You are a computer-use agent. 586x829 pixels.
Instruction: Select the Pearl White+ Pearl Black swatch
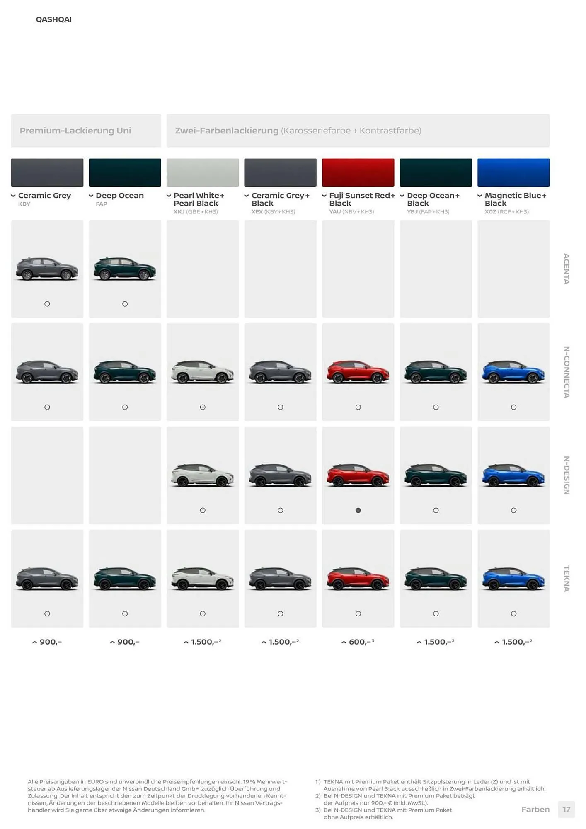(203, 172)
